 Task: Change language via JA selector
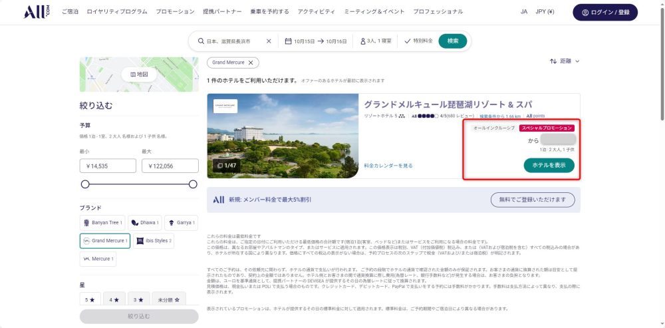pos(524,12)
